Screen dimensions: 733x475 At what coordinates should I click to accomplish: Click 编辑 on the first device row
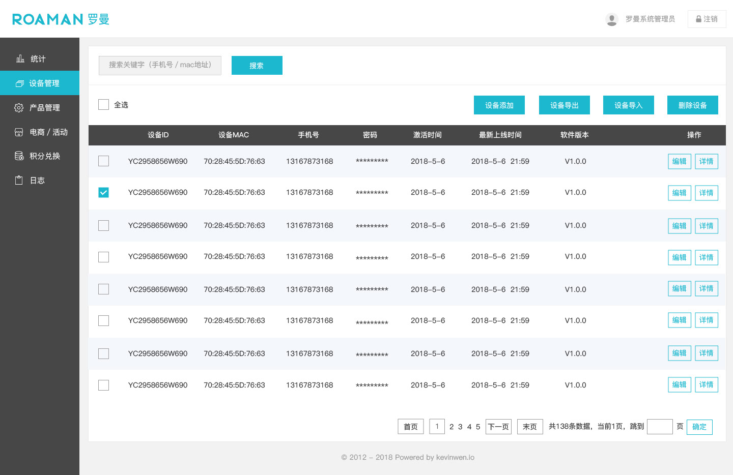click(679, 162)
